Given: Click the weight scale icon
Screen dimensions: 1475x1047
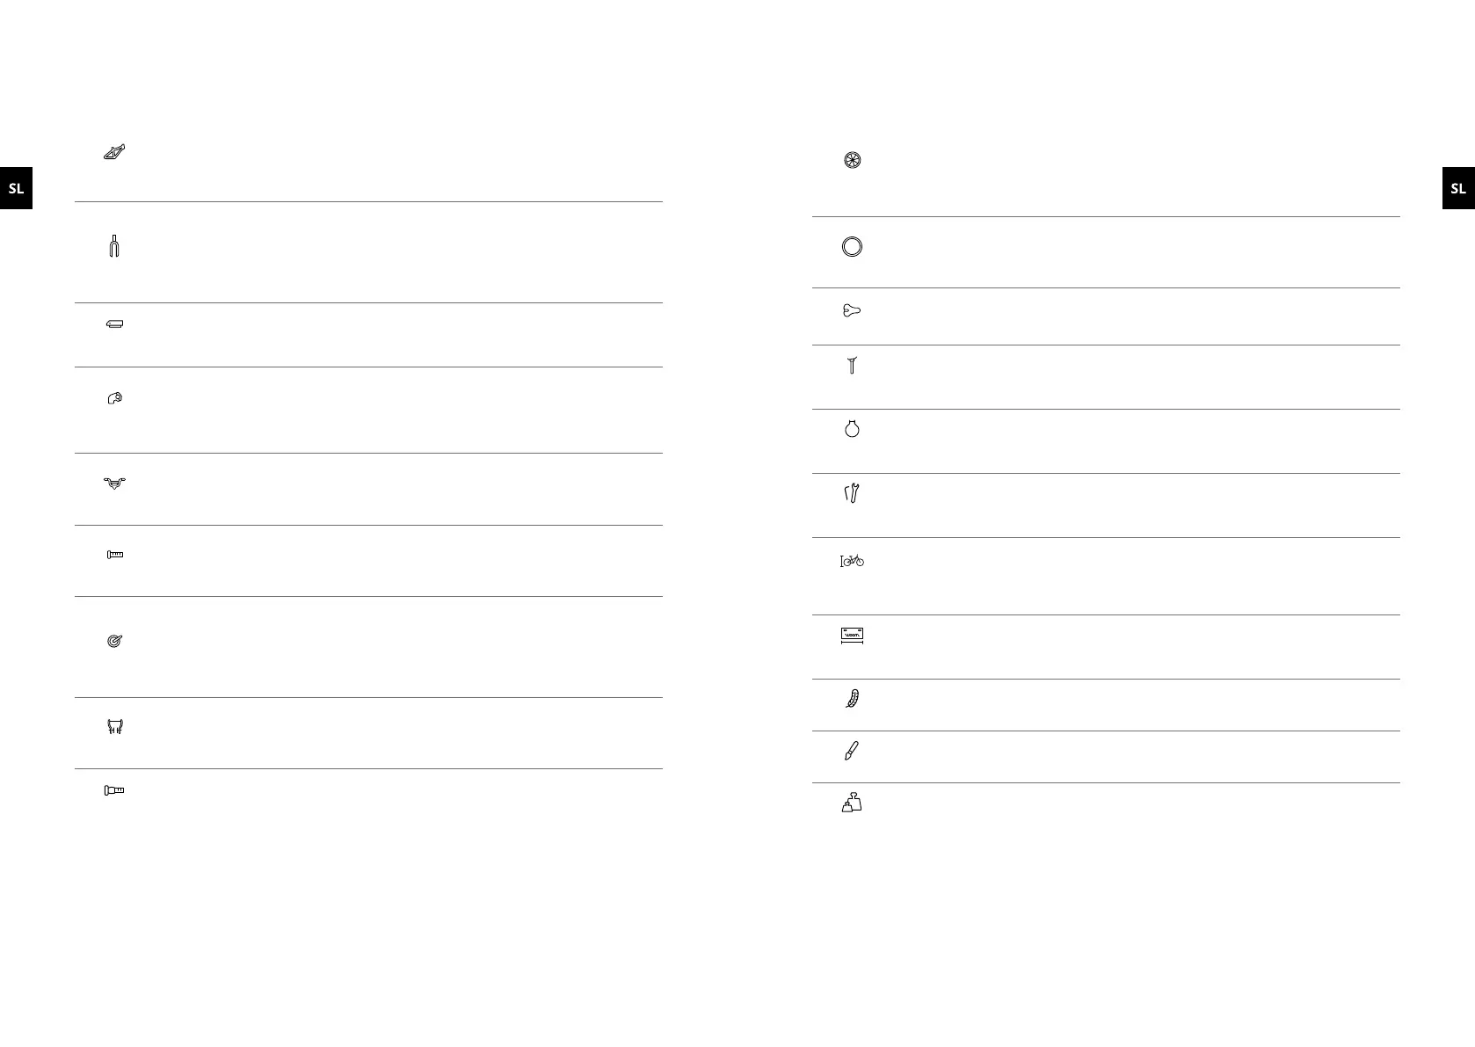Looking at the screenshot, I should point(852,802).
